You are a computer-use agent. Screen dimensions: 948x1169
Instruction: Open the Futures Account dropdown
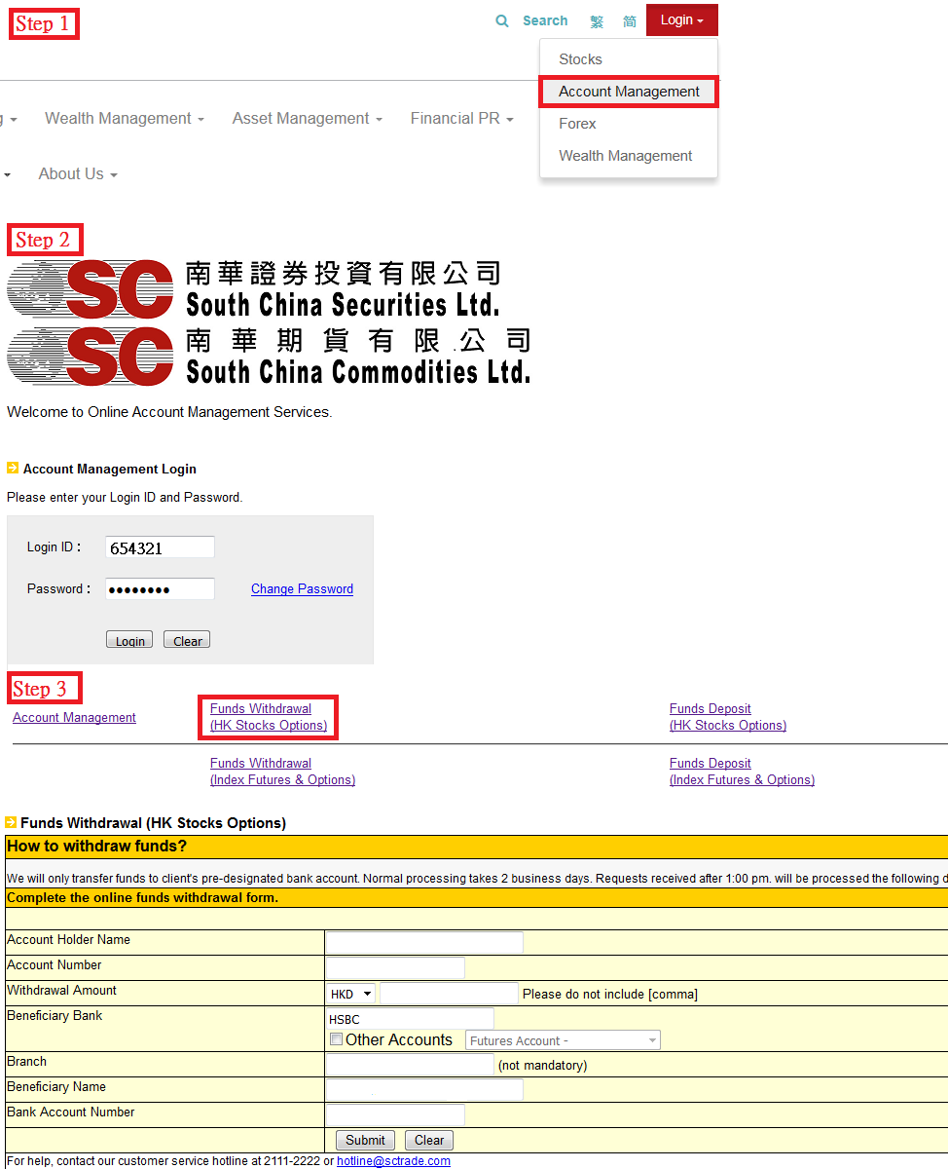click(563, 1040)
